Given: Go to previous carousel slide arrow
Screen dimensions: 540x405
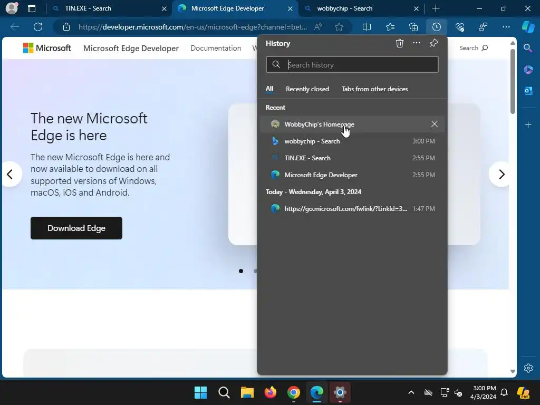Looking at the screenshot, I should [x=10, y=174].
